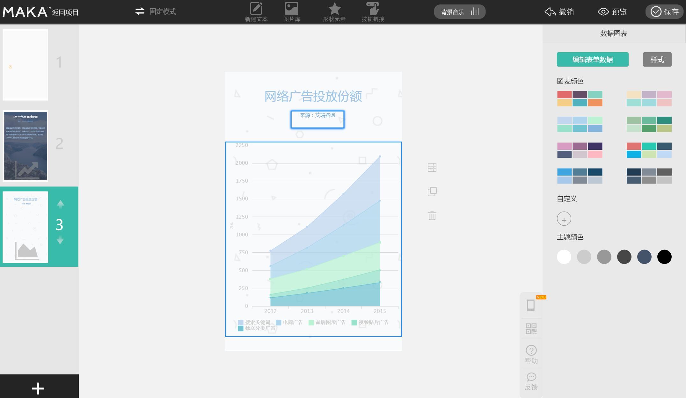Open 帮助 help
Screen dimensions: 686x398
click(531, 355)
